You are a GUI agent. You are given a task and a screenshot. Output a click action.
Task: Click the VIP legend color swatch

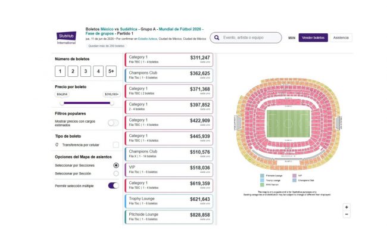click(294, 176)
